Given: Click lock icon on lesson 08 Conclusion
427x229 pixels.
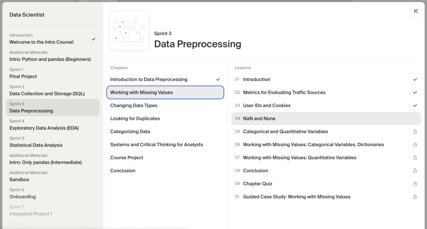Looking at the screenshot, I should [415, 171].
